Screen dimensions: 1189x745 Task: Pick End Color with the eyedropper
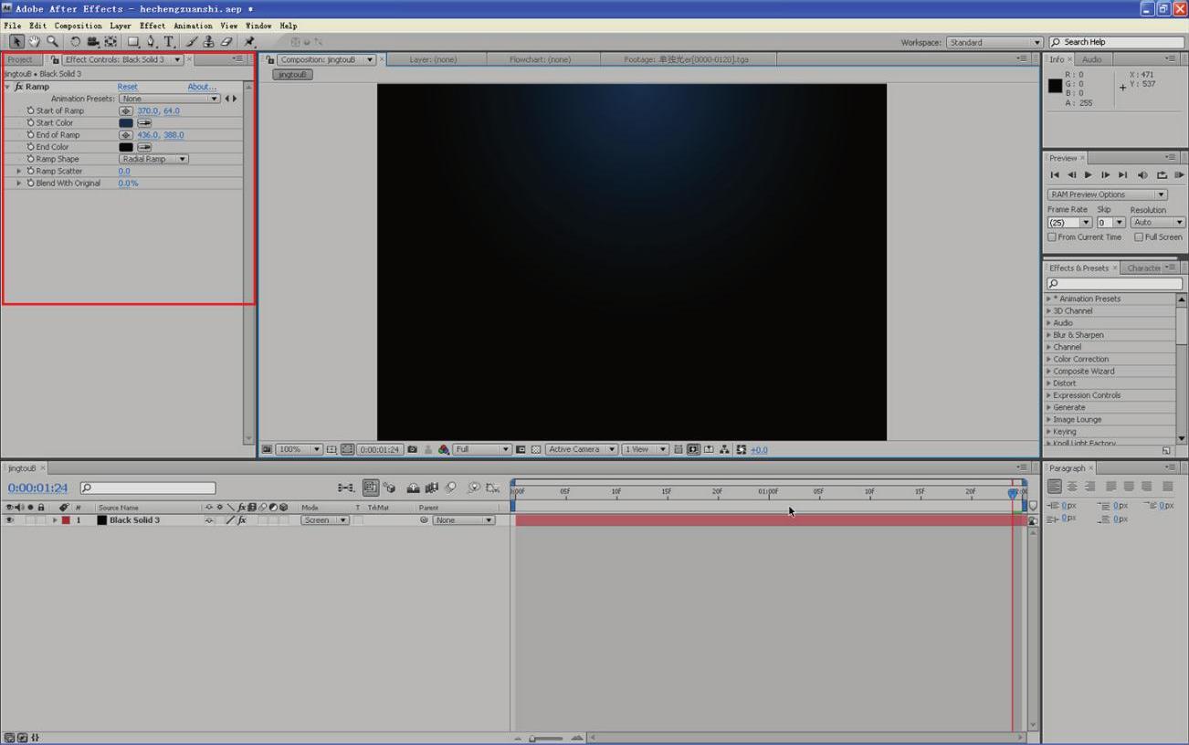pyautogui.click(x=144, y=146)
